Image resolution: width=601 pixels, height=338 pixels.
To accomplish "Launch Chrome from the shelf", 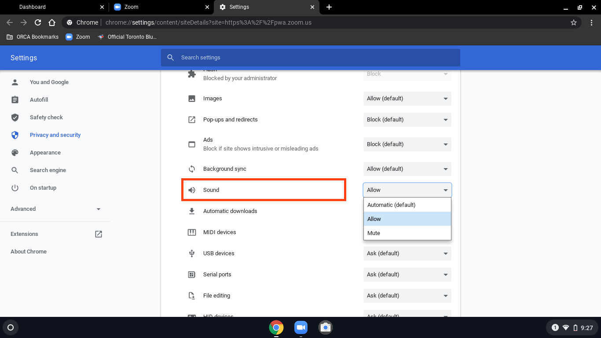I will click(276, 327).
